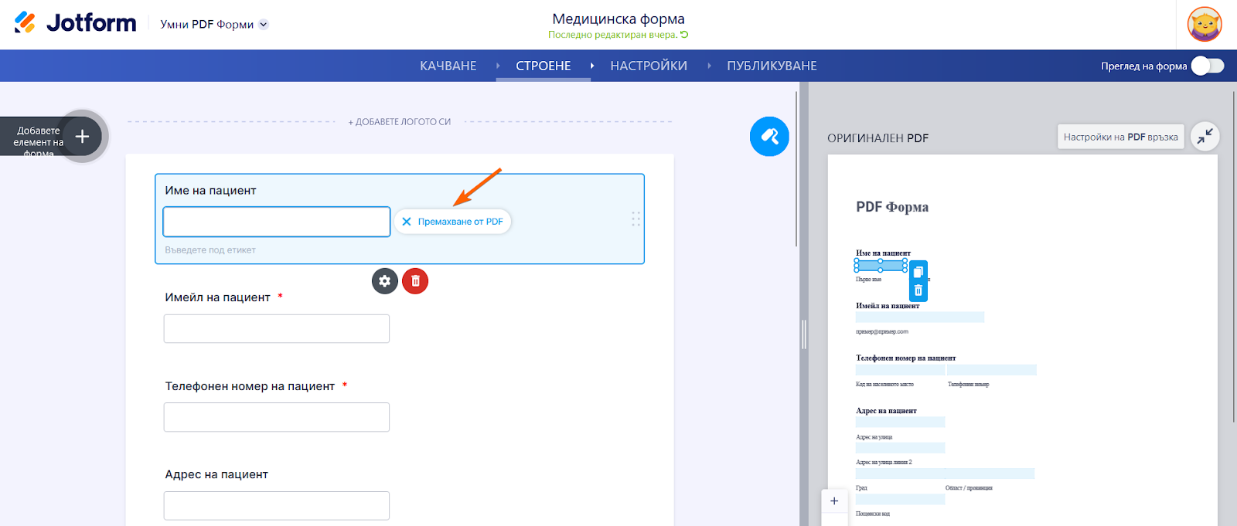
Task: Click the form title Медицинска форма
Action: tap(618, 19)
